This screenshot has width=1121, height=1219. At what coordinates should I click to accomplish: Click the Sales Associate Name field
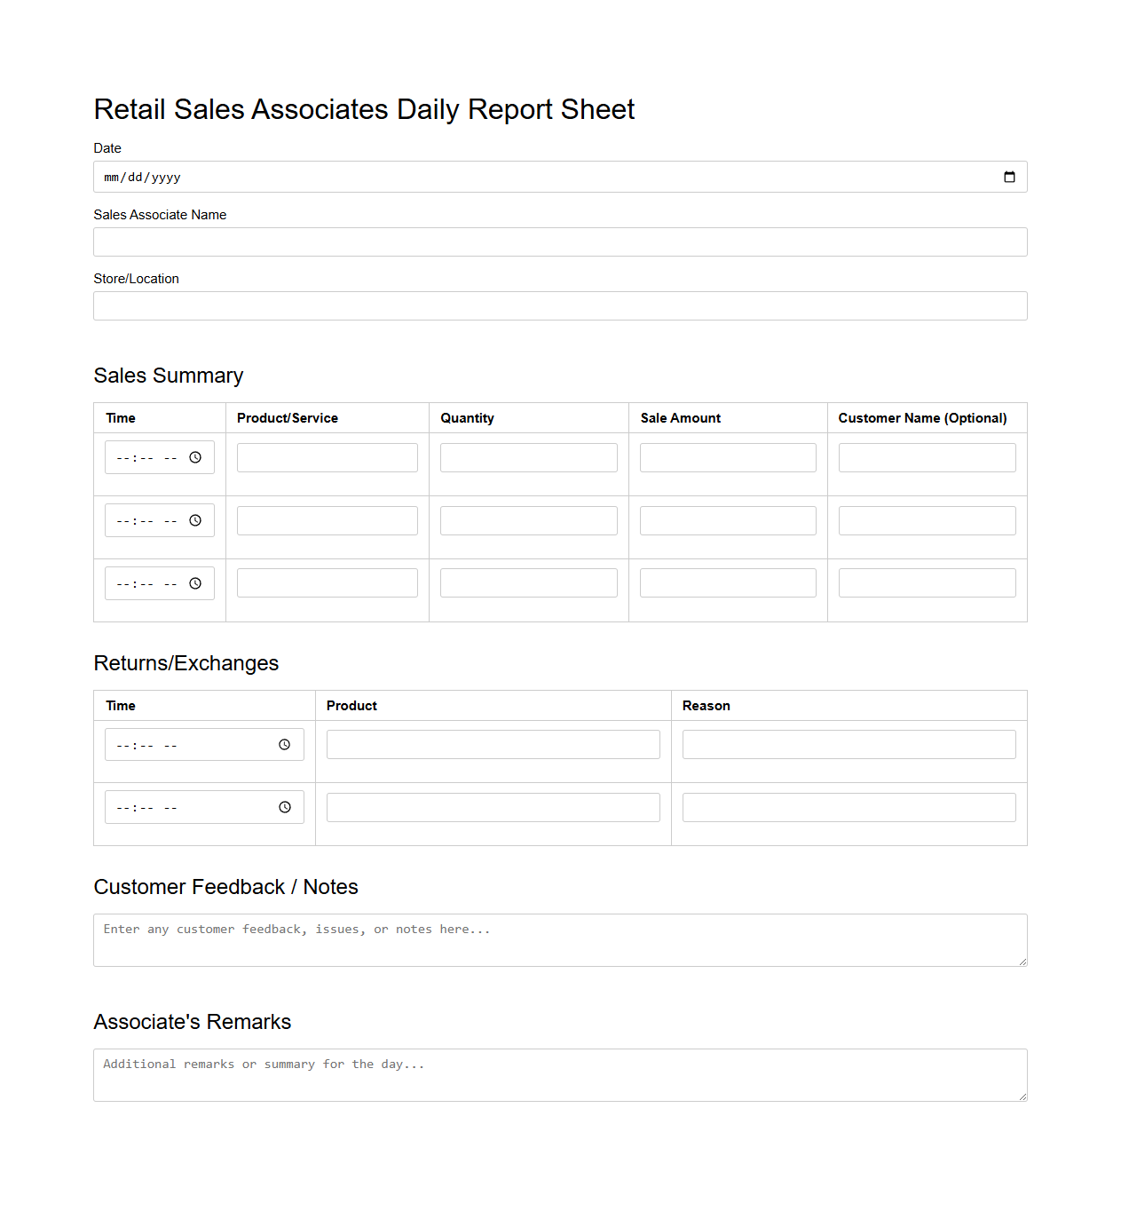point(560,241)
